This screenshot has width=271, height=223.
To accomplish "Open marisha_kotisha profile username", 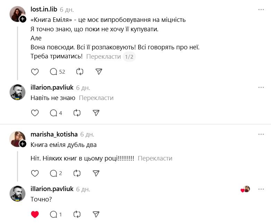I will pos(54,134).
